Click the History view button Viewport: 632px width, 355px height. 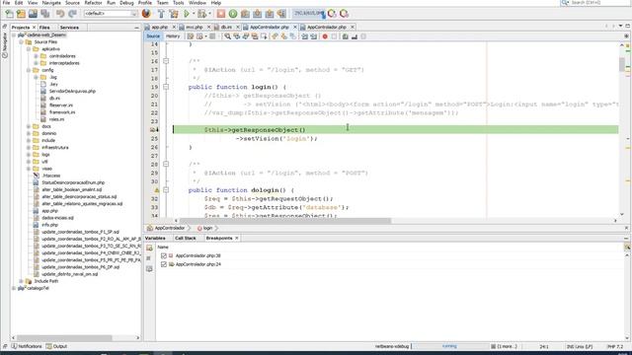[x=173, y=36]
